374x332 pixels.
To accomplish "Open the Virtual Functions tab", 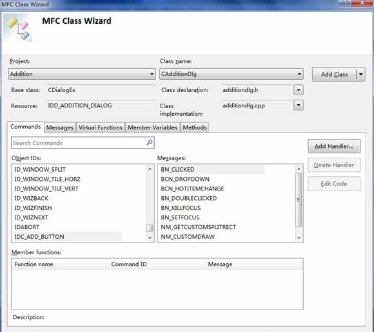I will pos(101,127).
